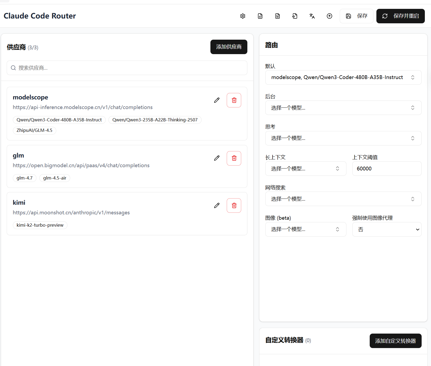Click the 添加供应商 add provider button
The width and height of the screenshot is (431, 366).
[229, 47]
